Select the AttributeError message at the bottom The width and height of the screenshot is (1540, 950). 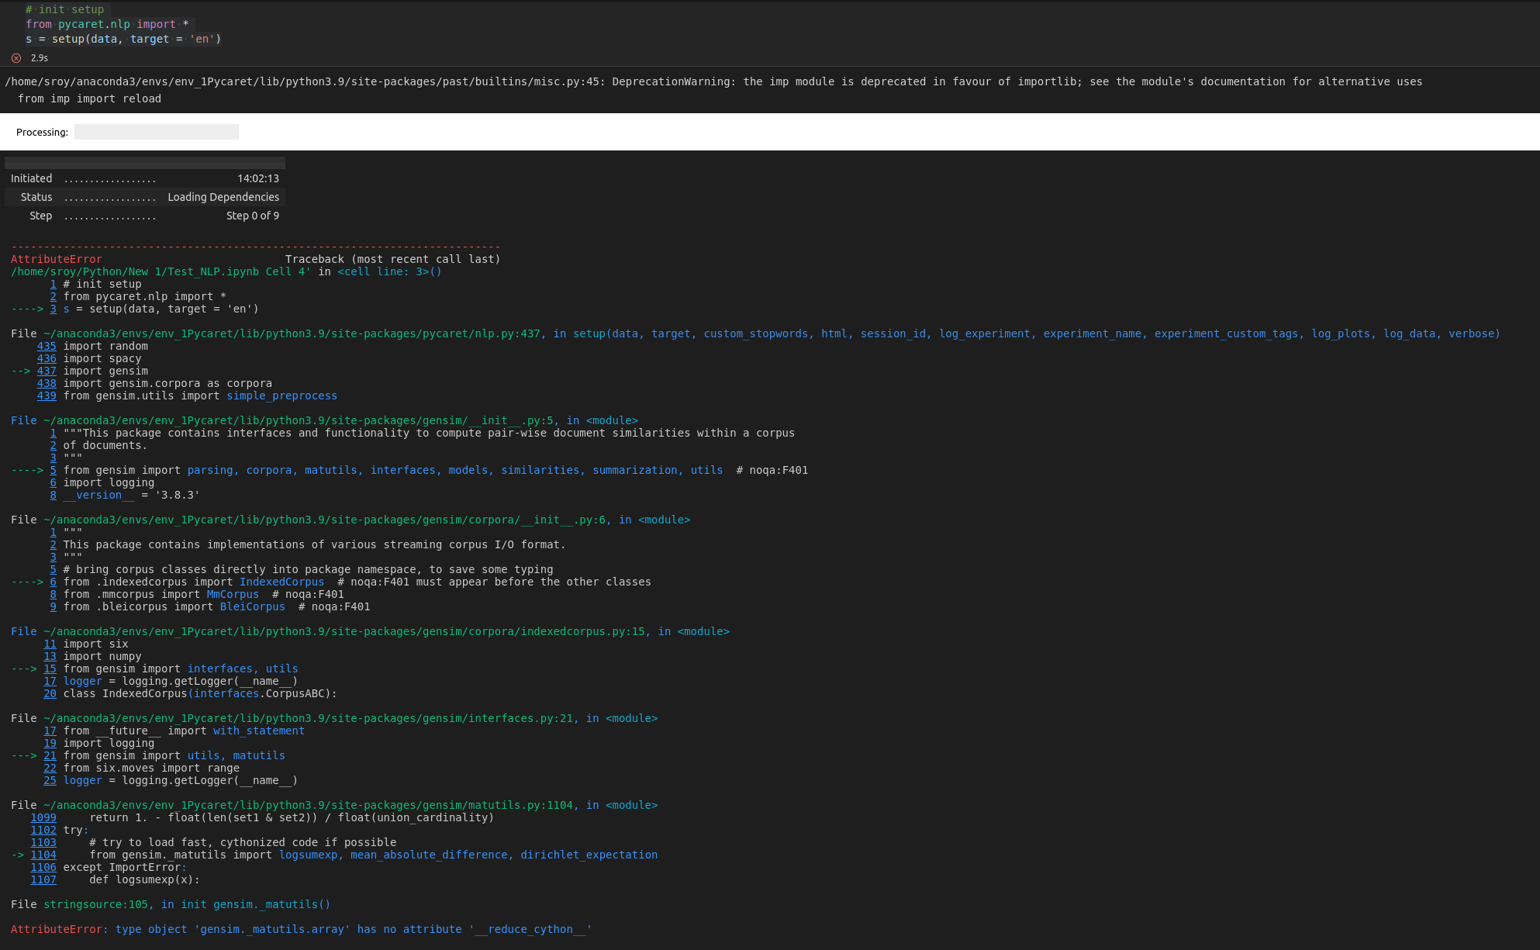pyautogui.click(x=302, y=929)
